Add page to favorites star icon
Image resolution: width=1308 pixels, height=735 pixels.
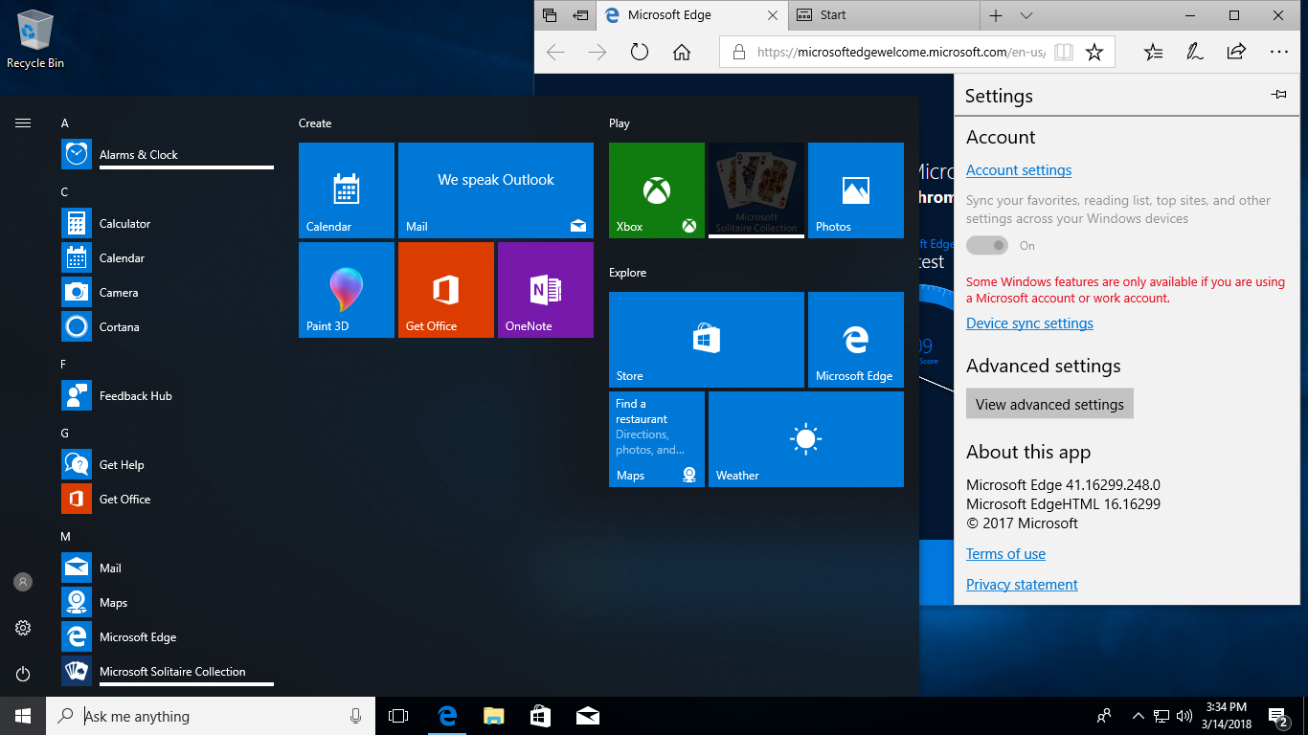coord(1094,53)
